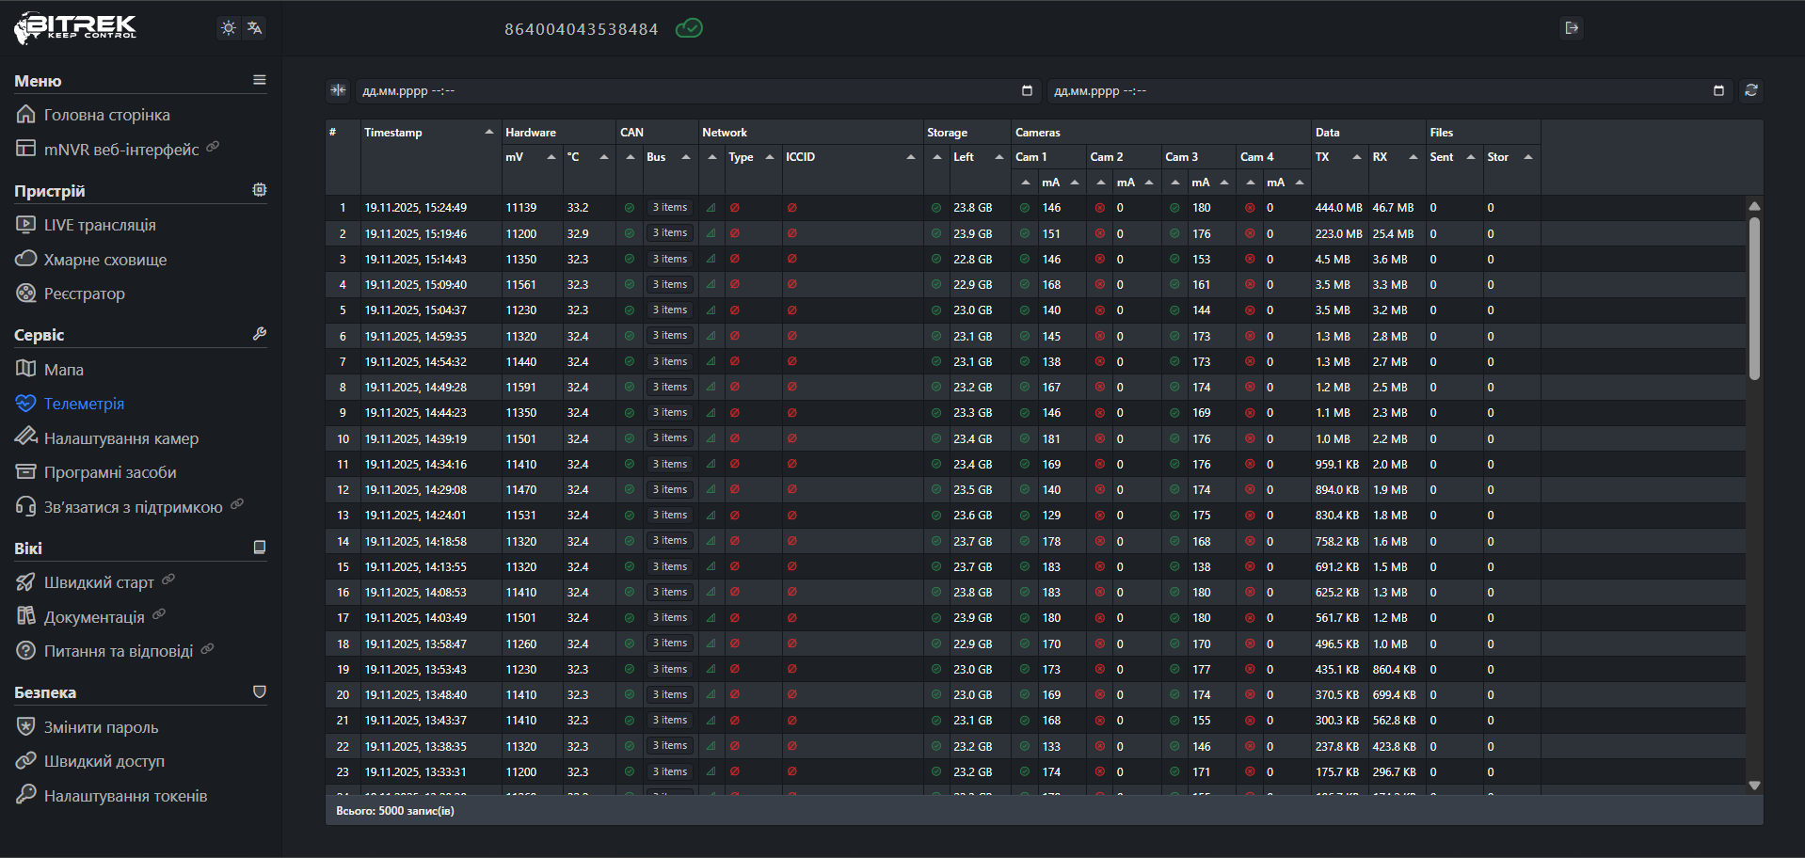Open LIVE трансляція page
The image size is (1805, 858).
[99, 225]
